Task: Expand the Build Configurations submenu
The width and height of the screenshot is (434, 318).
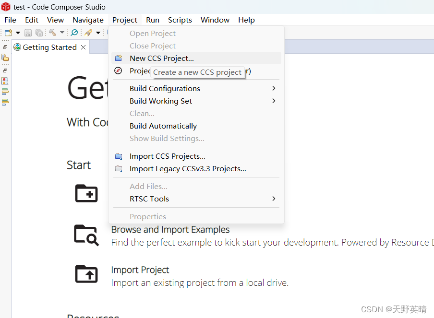Action: click(x=196, y=88)
